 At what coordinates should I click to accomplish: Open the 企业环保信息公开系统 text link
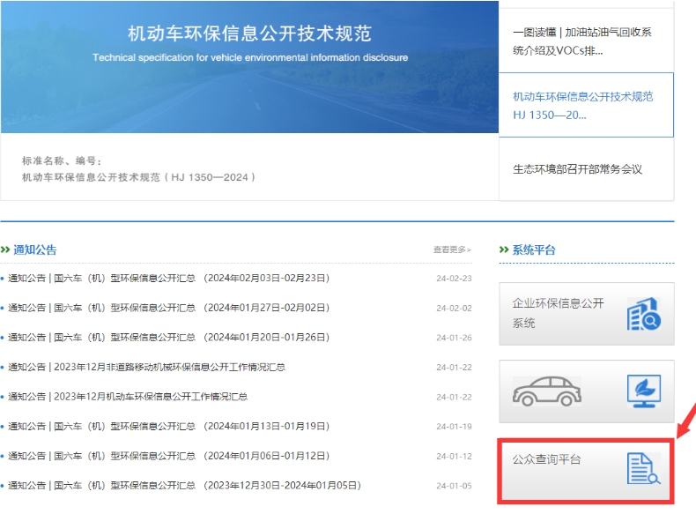click(x=558, y=313)
